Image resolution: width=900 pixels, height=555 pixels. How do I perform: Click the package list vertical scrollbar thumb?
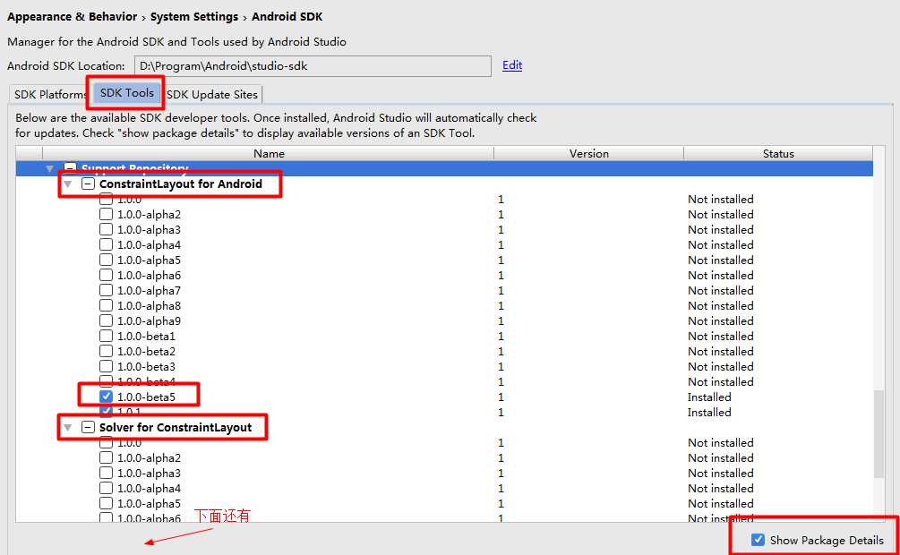click(879, 434)
